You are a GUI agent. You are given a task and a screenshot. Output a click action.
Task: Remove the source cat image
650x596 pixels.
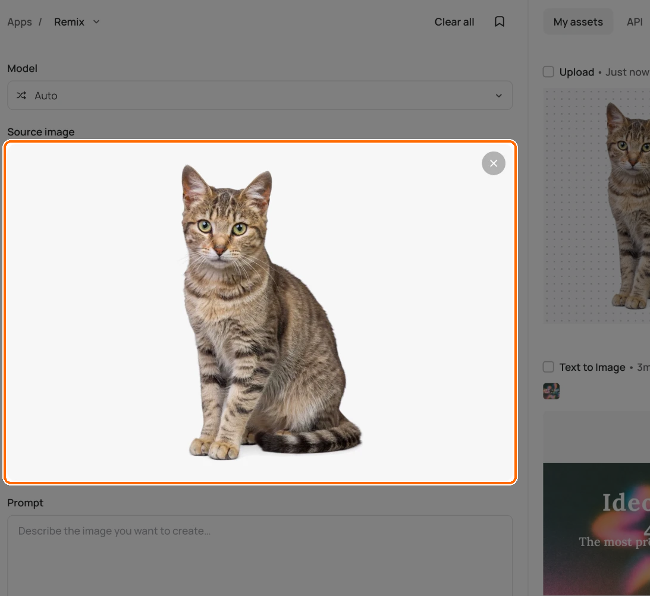click(494, 163)
